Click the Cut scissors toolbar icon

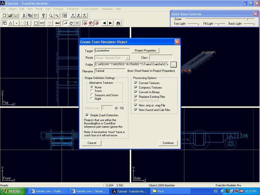[x=24, y=16]
